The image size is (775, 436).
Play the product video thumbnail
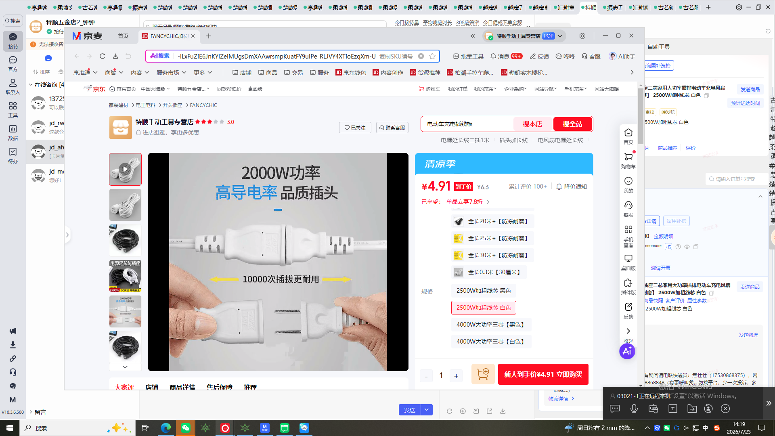click(125, 169)
